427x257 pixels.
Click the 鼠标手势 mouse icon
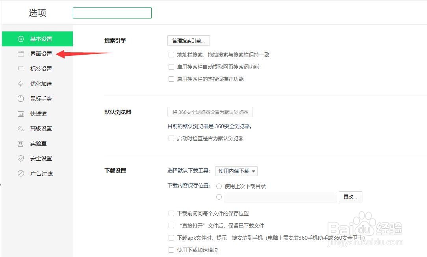(x=21, y=99)
